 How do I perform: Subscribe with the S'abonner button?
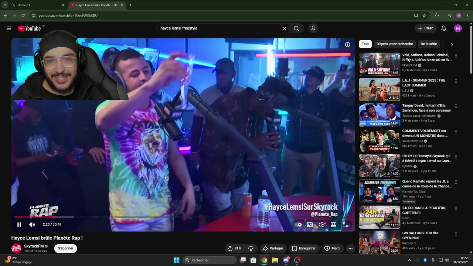pos(66,248)
